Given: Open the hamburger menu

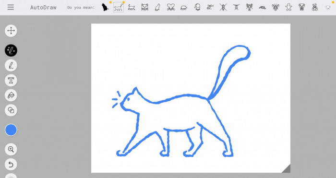Looking at the screenshot, I should [11, 7].
